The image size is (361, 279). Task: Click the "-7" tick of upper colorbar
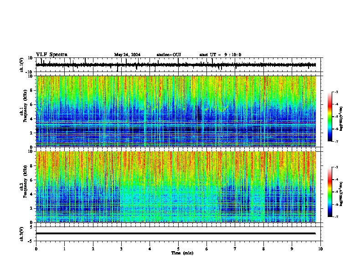tap(336, 141)
